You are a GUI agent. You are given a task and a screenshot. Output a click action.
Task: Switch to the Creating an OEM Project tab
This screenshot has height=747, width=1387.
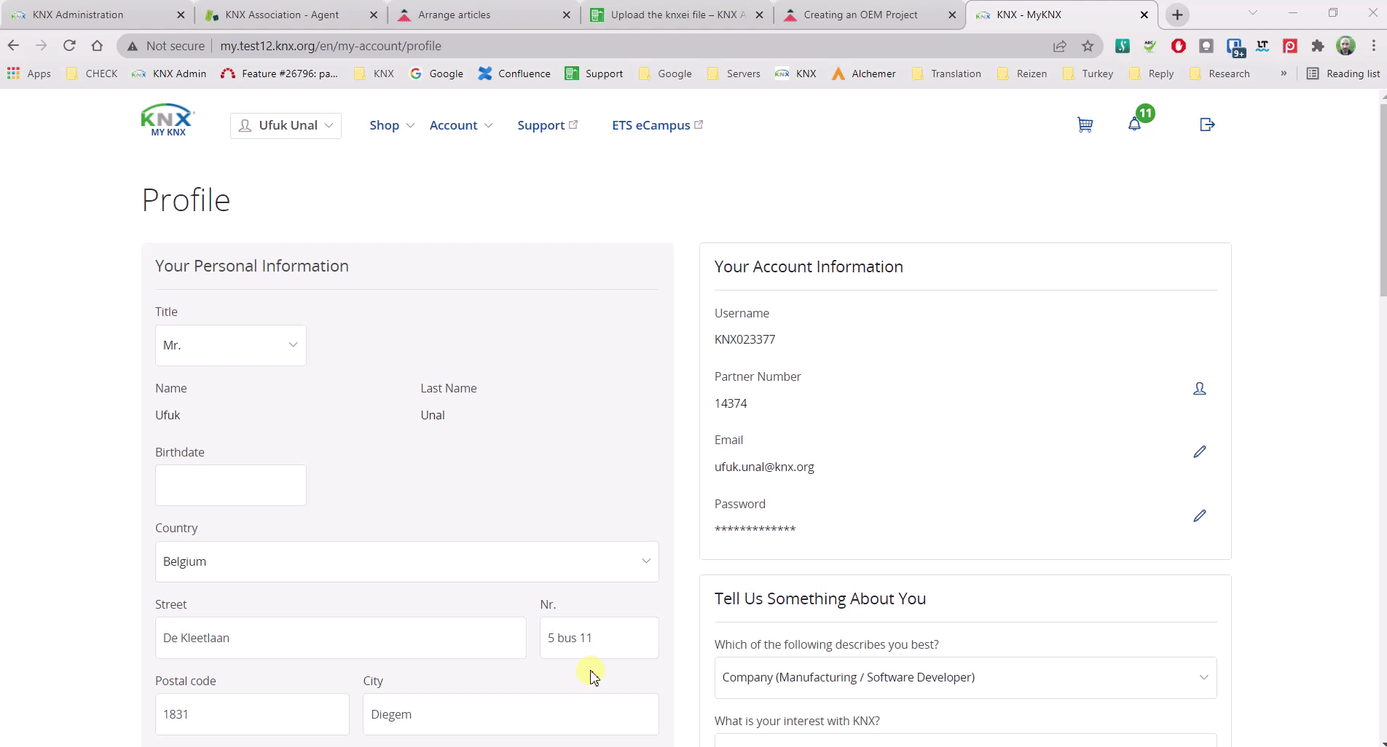coord(870,15)
